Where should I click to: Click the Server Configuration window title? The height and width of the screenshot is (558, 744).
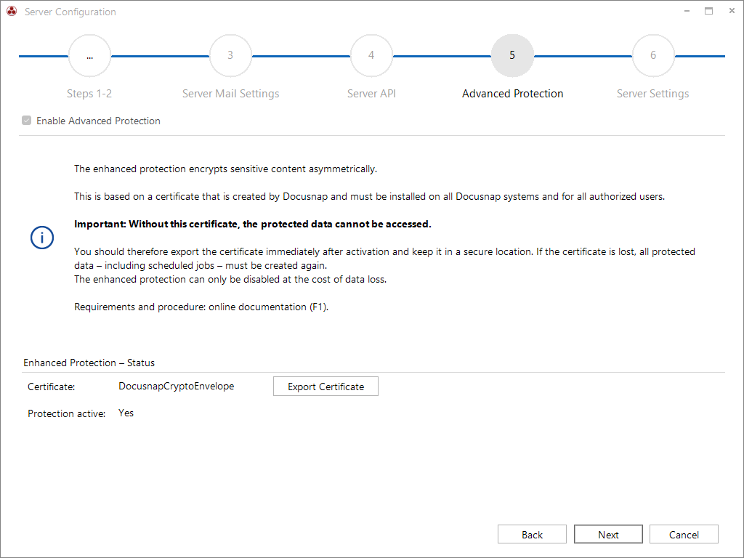coord(70,12)
